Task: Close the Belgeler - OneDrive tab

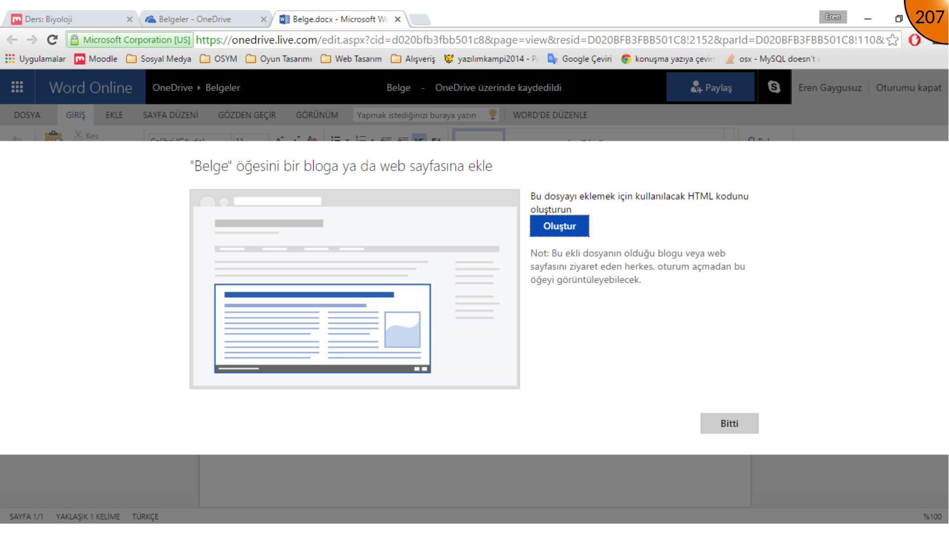Action: (x=263, y=19)
